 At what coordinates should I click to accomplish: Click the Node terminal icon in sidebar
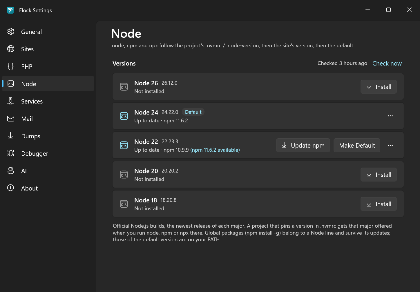click(x=11, y=84)
